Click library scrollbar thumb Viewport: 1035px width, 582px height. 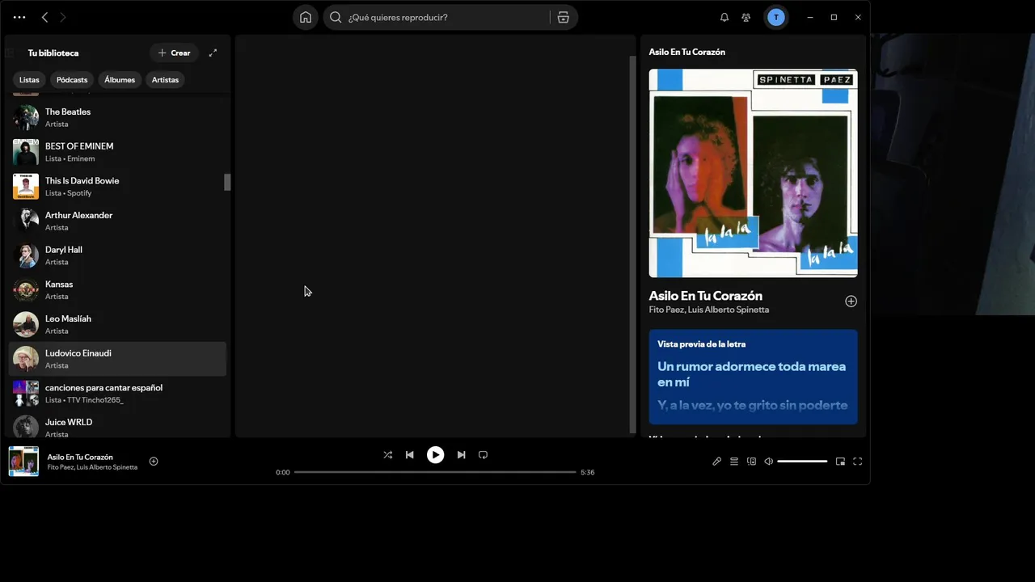pos(227,183)
